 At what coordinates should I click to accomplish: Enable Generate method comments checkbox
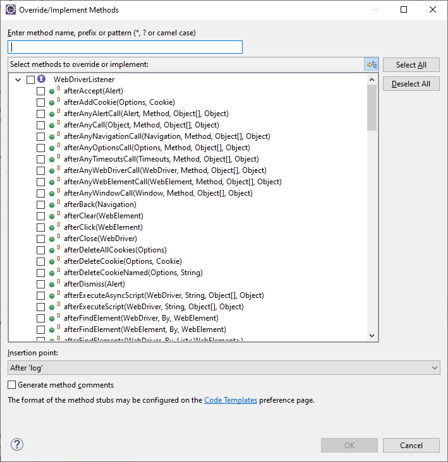[x=12, y=384]
